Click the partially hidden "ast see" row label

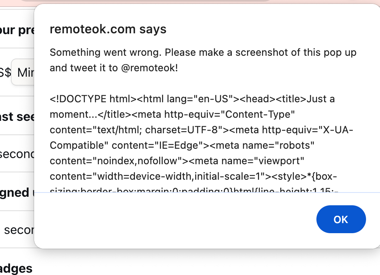pos(17,116)
